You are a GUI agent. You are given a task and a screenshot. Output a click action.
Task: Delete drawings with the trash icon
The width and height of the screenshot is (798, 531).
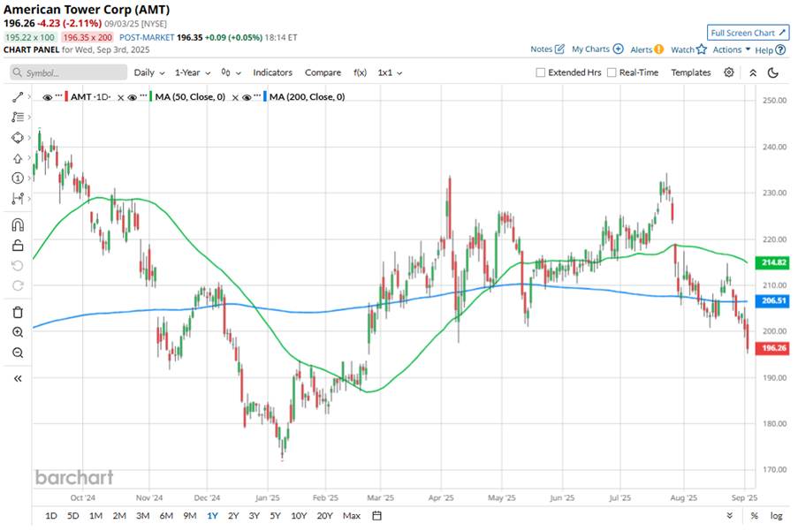18,312
